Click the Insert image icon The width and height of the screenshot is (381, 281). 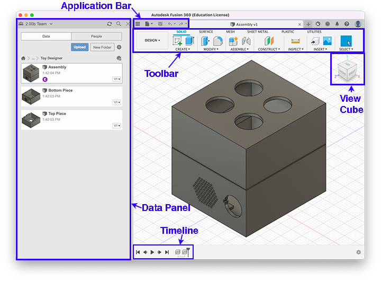pyautogui.click(x=327, y=41)
